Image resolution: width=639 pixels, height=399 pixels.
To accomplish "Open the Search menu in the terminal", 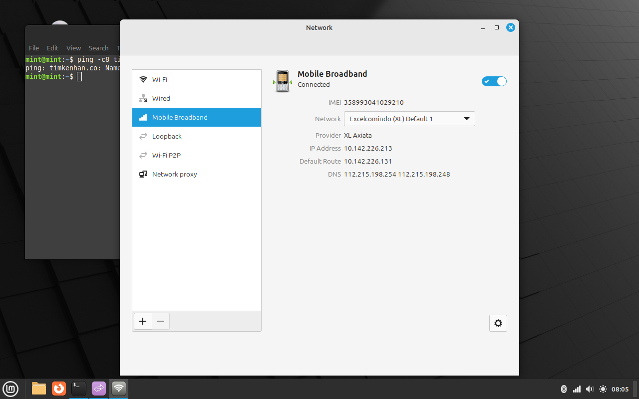I will click(x=98, y=48).
